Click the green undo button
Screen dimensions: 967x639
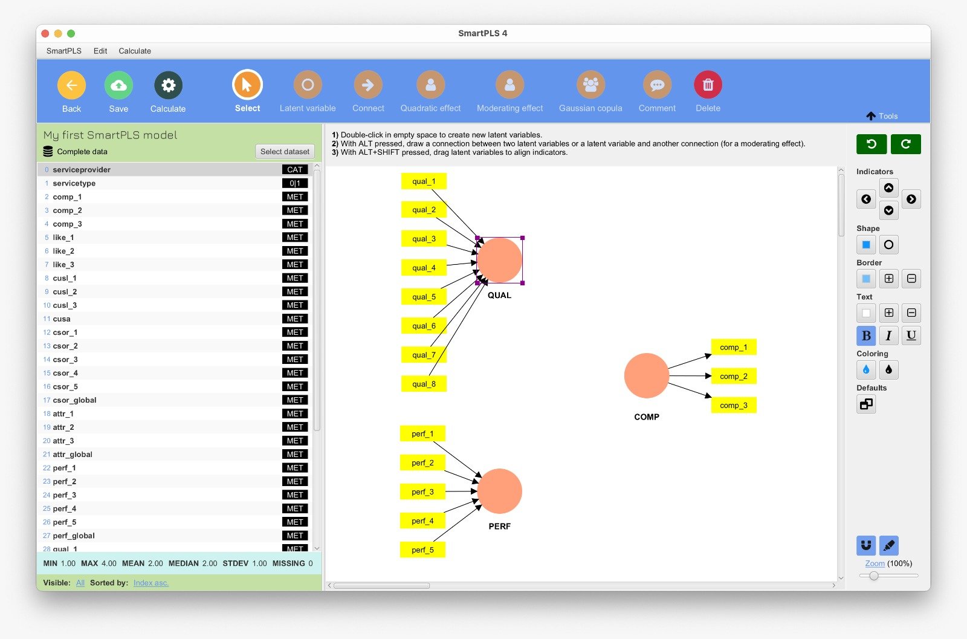[x=871, y=144]
